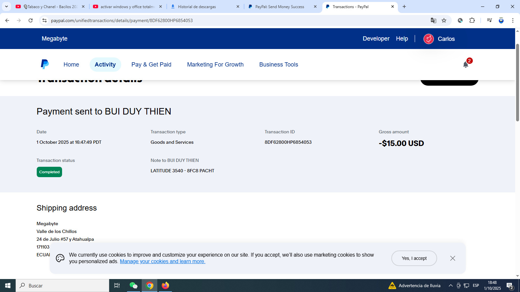This screenshot has height=292, width=520.
Task: Click the PayPal logo icon
Action: pyautogui.click(x=45, y=64)
